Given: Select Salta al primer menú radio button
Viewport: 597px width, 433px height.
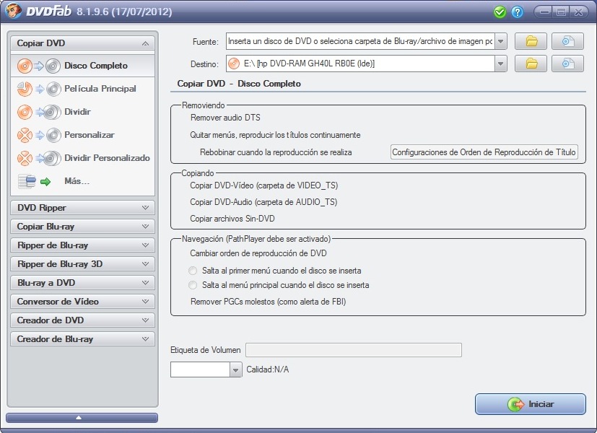Looking at the screenshot, I should pos(193,271).
